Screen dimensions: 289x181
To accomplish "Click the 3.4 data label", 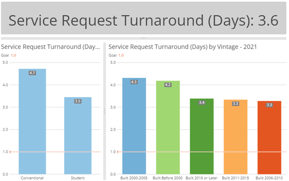I will (x=201, y=103).
